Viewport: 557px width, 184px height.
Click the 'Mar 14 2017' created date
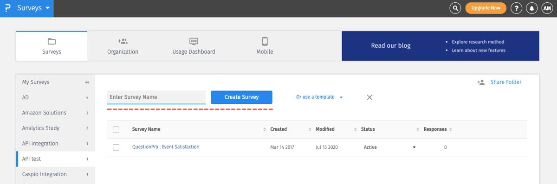click(282, 147)
